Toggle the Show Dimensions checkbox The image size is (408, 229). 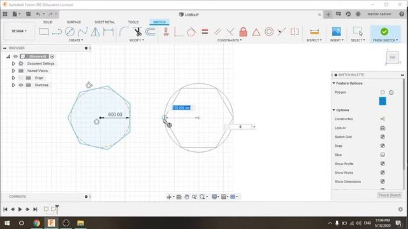(382, 181)
